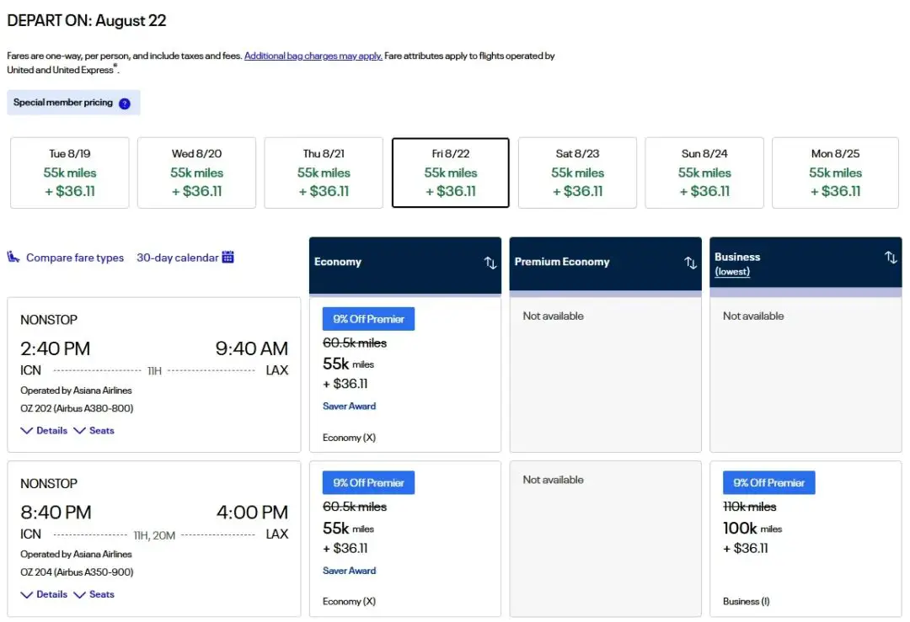The width and height of the screenshot is (910, 622).
Task: Open Additional bag charges may apply link
Action: 313,56
